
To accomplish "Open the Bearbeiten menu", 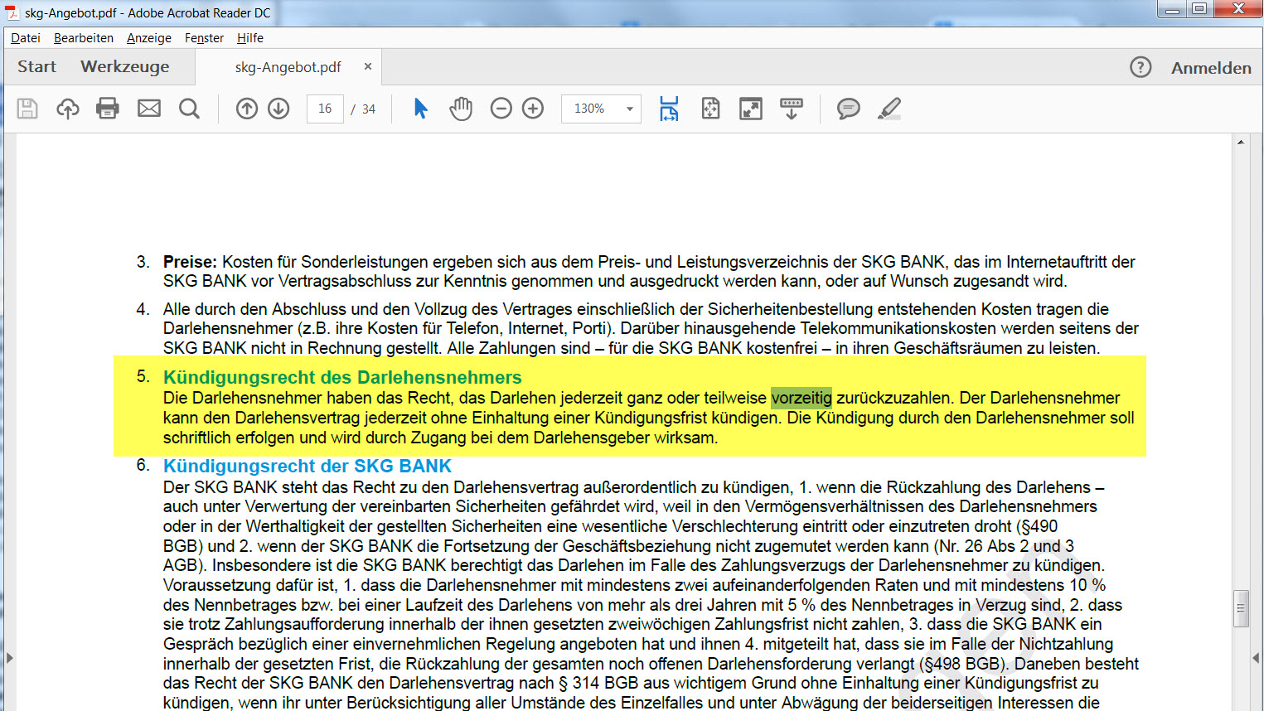I will point(84,38).
